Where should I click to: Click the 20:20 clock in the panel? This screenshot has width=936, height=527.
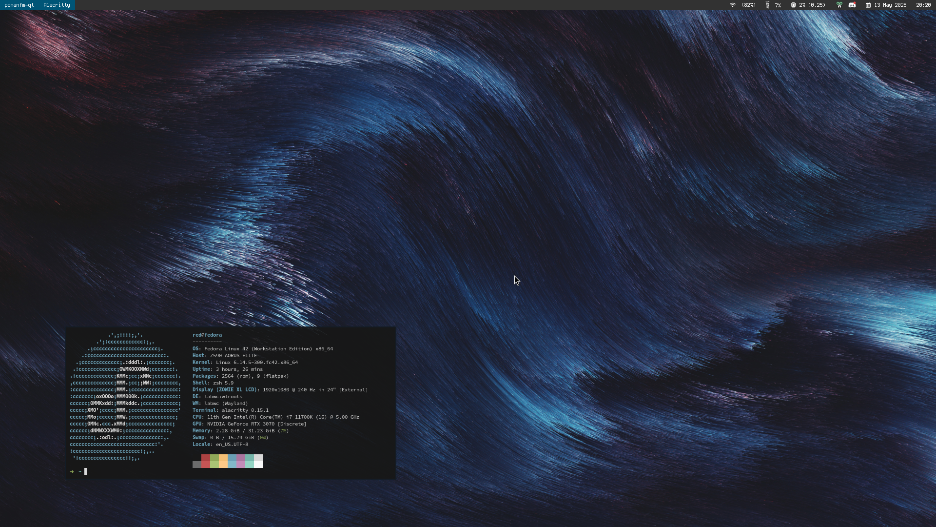click(923, 5)
